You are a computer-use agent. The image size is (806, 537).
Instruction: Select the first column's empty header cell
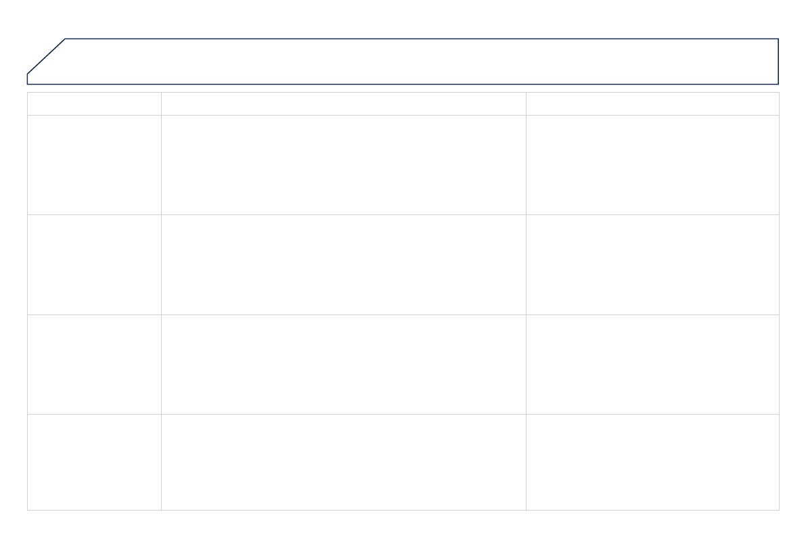point(94,103)
